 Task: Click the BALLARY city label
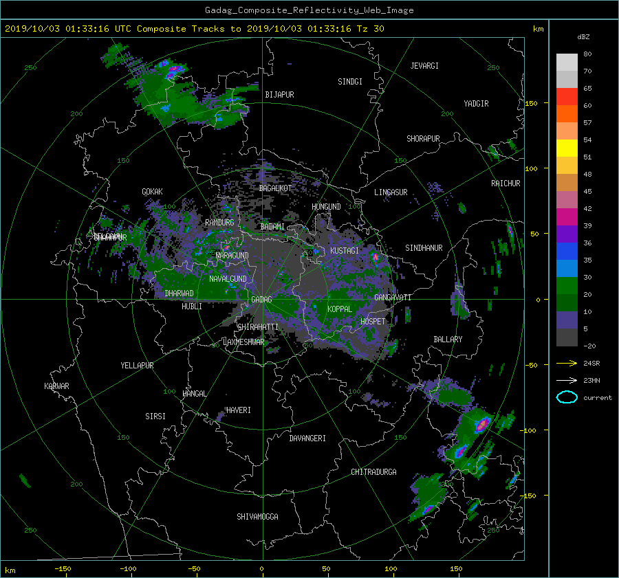(x=448, y=340)
